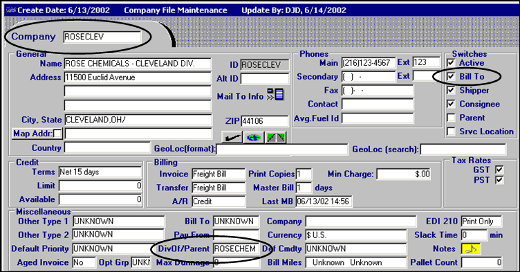Open the Mail To Info icon
520x272 pixels.
[276, 94]
